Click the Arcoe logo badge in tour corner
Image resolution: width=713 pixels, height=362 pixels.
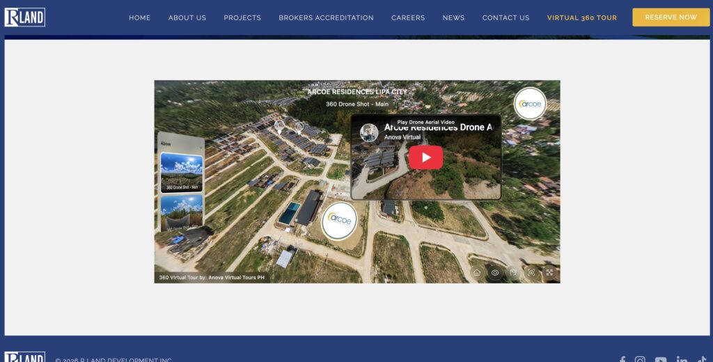[530, 104]
